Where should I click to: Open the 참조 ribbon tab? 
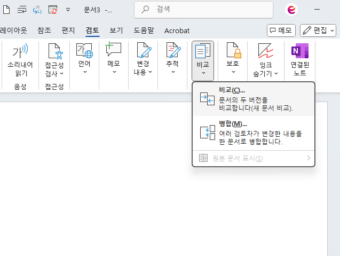tap(44, 30)
